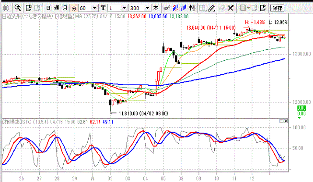Click the chart page copy icon

pyautogui.click(x=29, y=8)
